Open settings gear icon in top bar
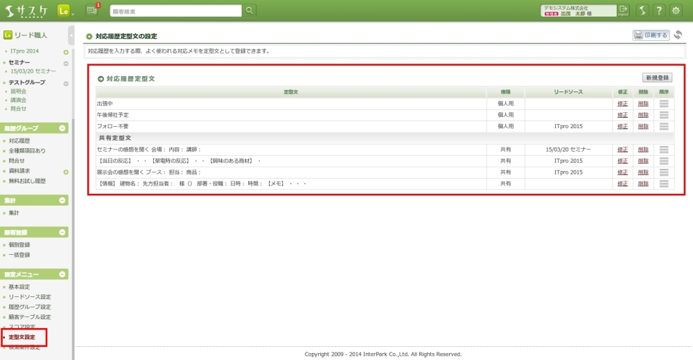This screenshot has width=693, height=360. click(676, 10)
